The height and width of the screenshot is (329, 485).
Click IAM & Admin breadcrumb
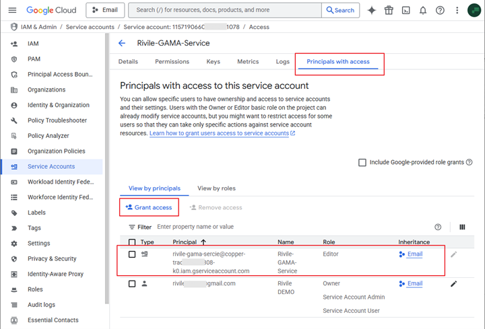pos(38,27)
